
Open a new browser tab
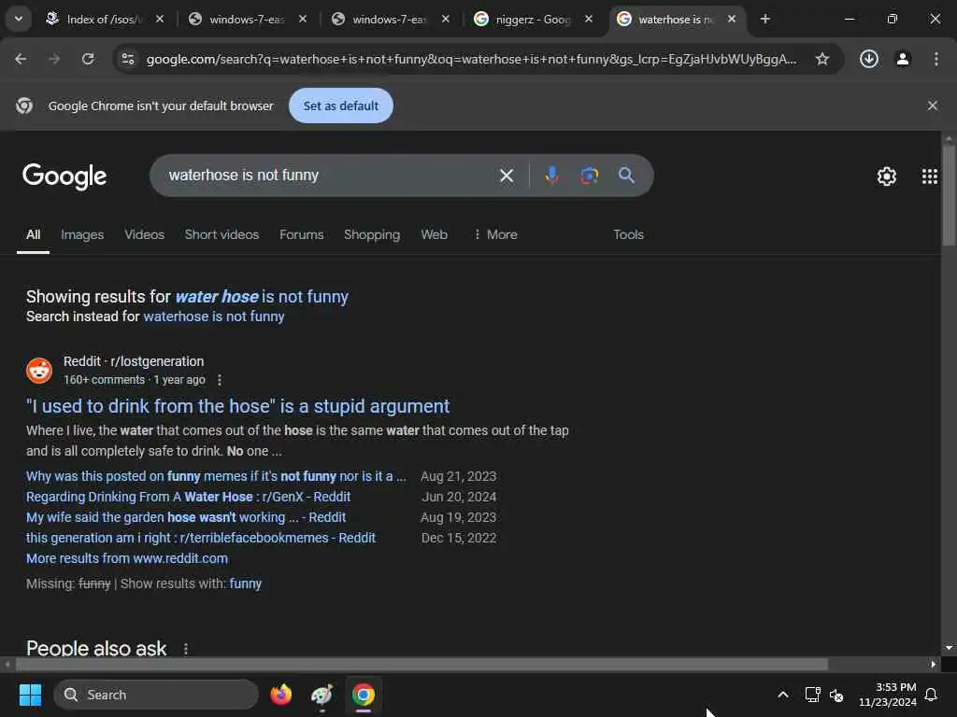pos(764,19)
